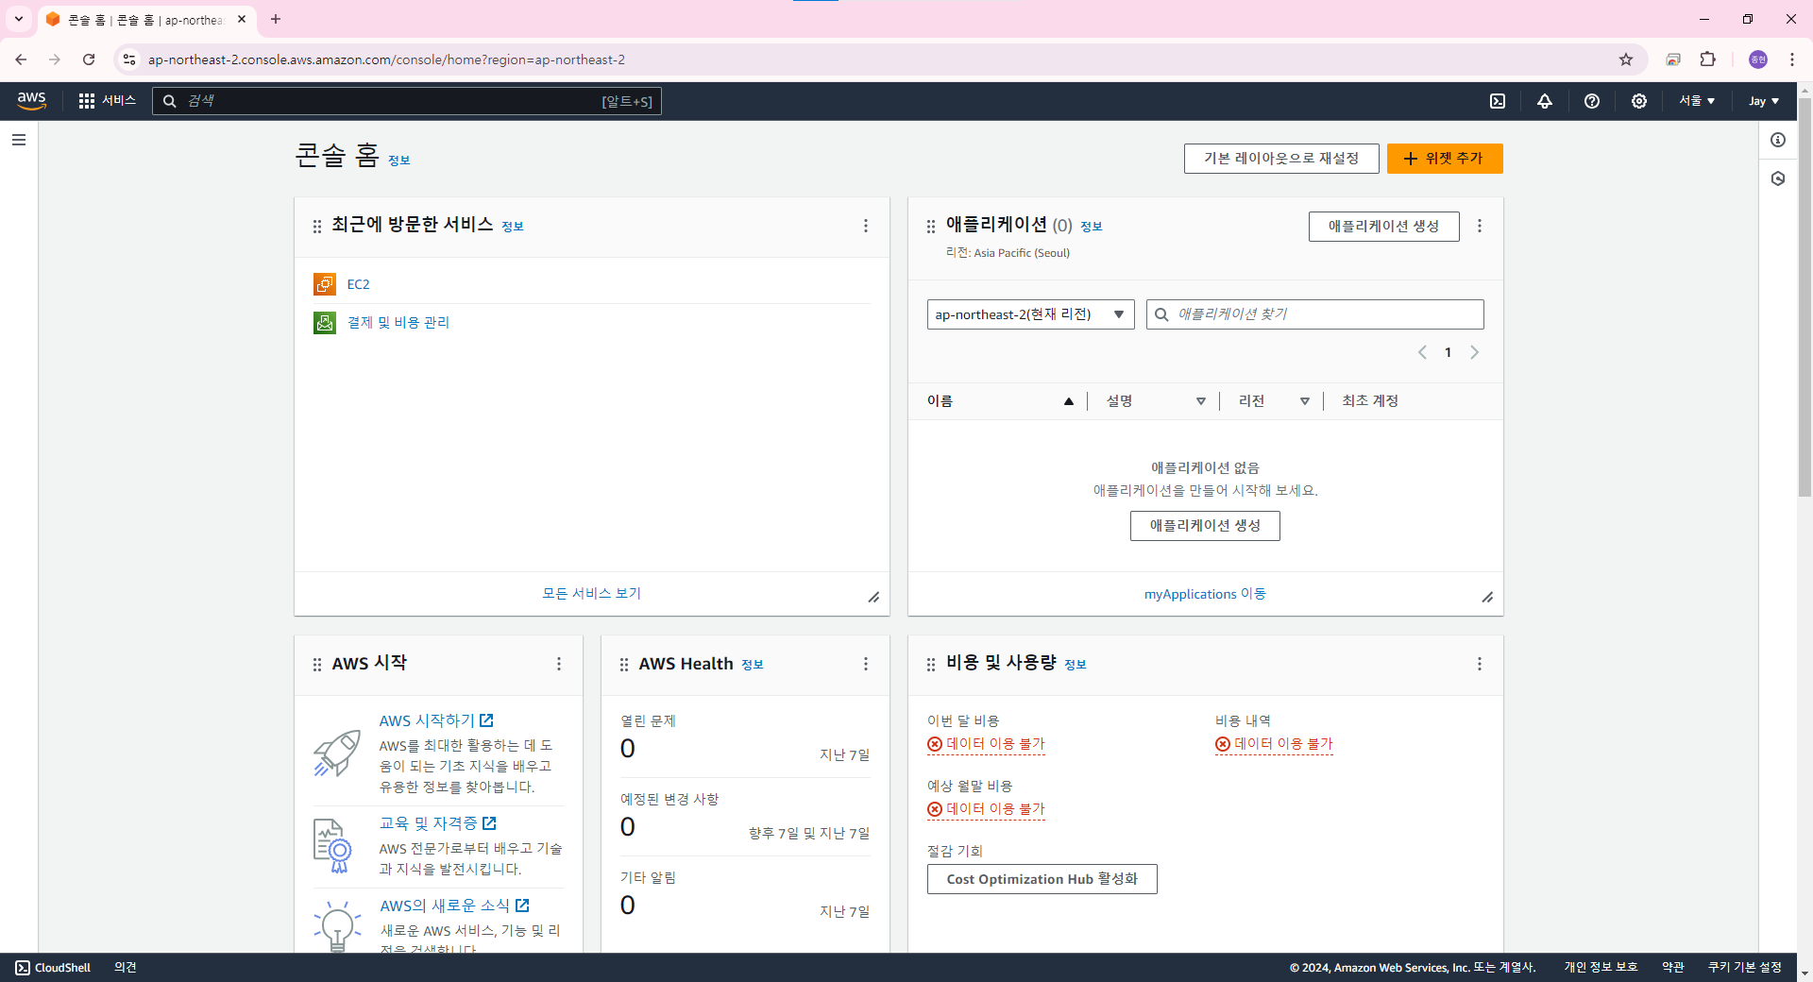Click drag handle of AWS Health widget

[x=624, y=665]
